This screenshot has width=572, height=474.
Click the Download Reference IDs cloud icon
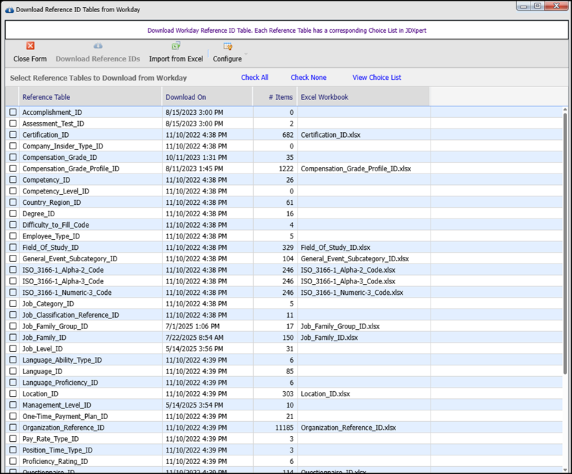pos(98,46)
